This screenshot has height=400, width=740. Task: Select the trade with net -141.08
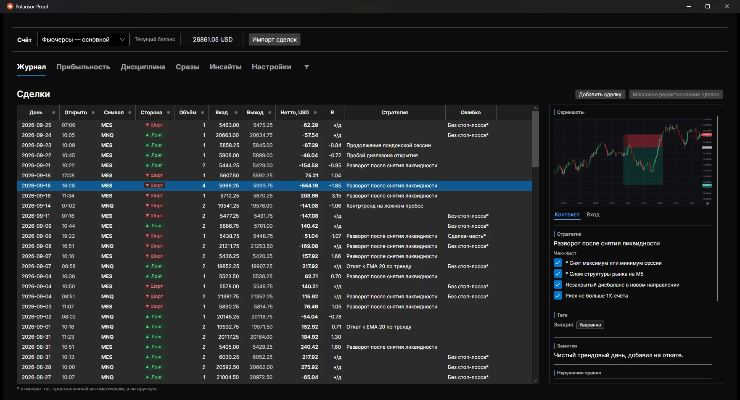(275, 206)
